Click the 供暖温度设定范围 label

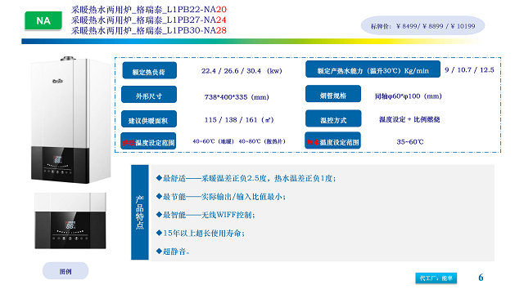148,141
